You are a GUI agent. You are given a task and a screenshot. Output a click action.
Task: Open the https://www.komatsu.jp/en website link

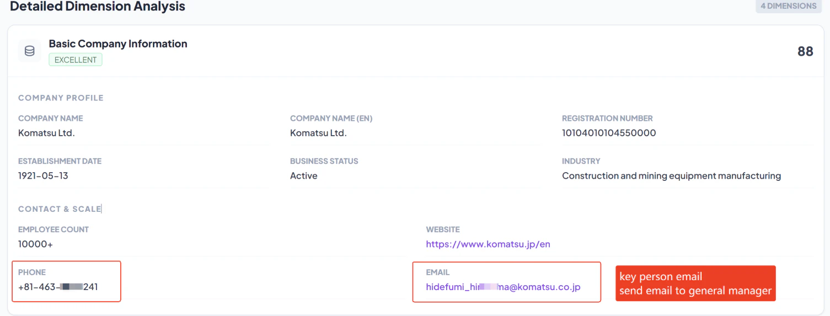pyautogui.click(x=488, y=244)
